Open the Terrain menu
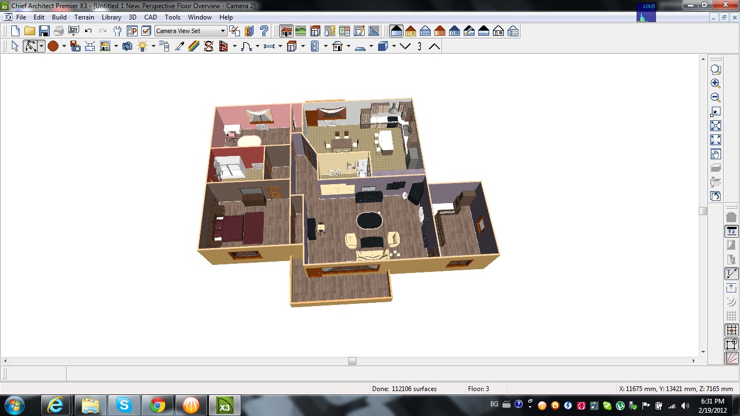 pos(84,17)
